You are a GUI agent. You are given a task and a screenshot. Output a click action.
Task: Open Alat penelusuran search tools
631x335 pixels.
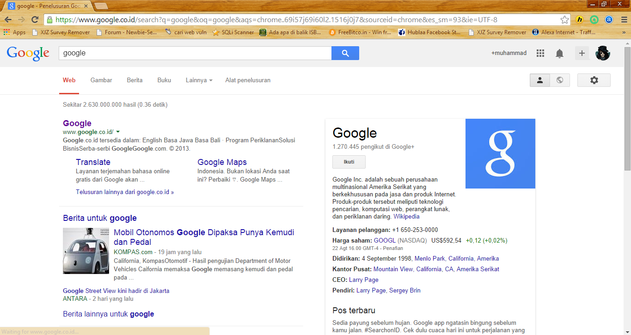(248, 80)
